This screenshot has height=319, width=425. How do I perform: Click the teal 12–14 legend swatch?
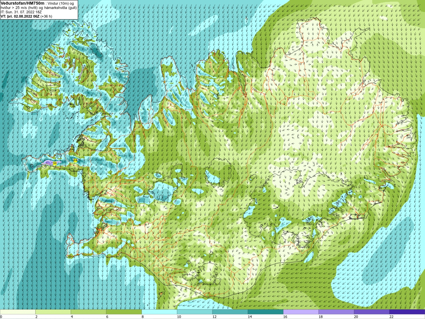pyautogui.click(x=230, y=312)
